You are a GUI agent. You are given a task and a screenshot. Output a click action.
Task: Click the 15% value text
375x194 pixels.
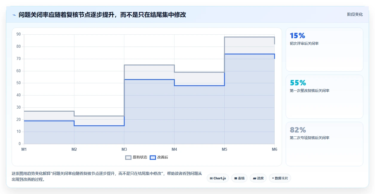coord(297,36)
